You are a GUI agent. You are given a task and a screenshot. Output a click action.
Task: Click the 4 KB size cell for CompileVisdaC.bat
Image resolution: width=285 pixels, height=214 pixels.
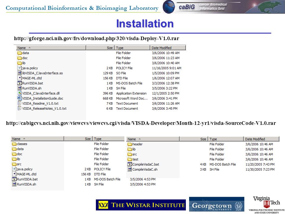pos(203,164)
